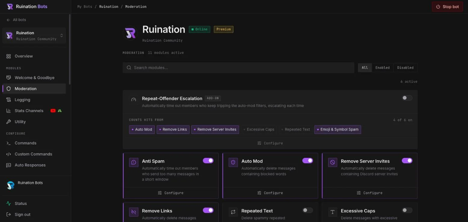Go to My Bots breadcrumb link
The image size is (468, 222).
[85, 7]
